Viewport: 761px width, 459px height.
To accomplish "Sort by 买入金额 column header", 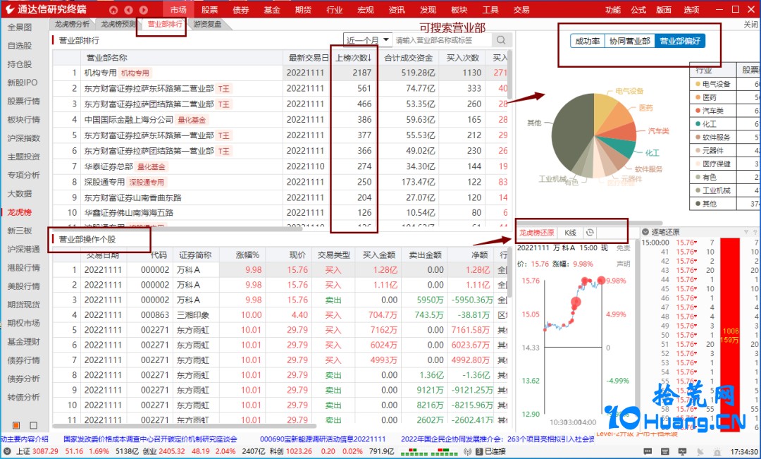I will tap(378, 255).
